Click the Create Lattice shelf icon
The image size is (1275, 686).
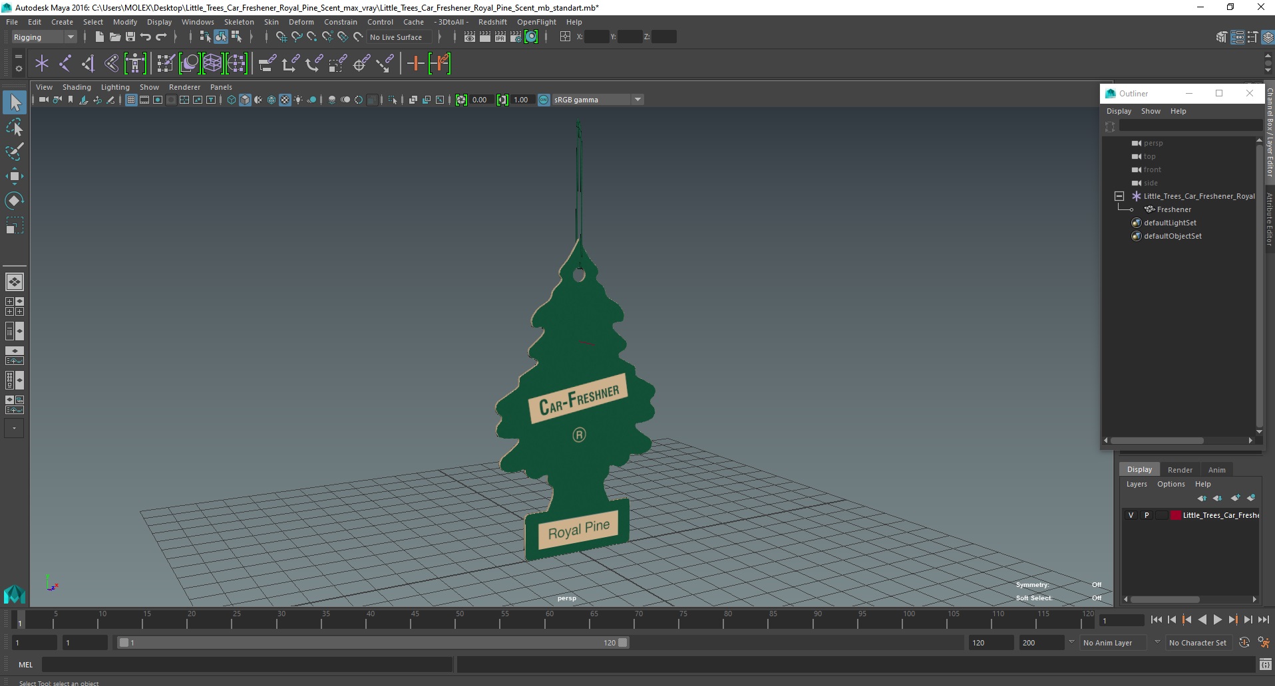pyautogui.click(x=212, y=64)
